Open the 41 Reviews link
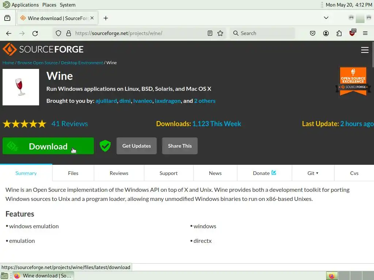374x280 pixels. tap(70, 124)
